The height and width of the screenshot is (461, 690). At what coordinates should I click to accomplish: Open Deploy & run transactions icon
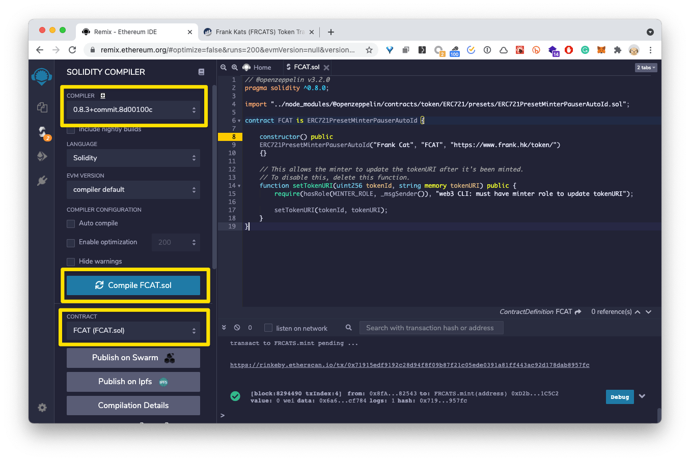pos(42,156)
